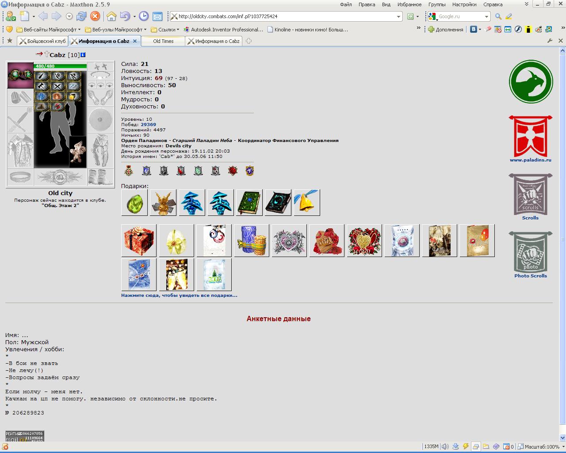Screen dimensions: 566x453
Task: Open the address bar dropdown arrow
Action: click(x=398, y=16)
